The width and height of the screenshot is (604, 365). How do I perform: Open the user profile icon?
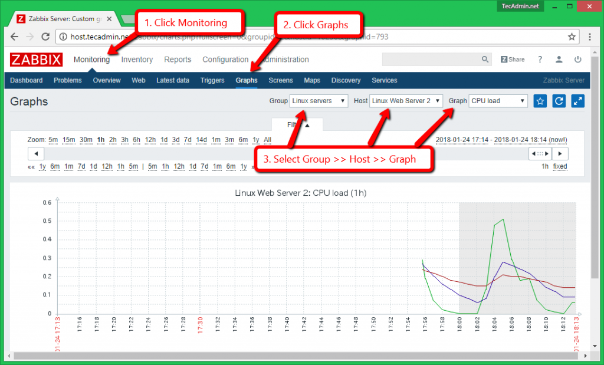(559, 60)
